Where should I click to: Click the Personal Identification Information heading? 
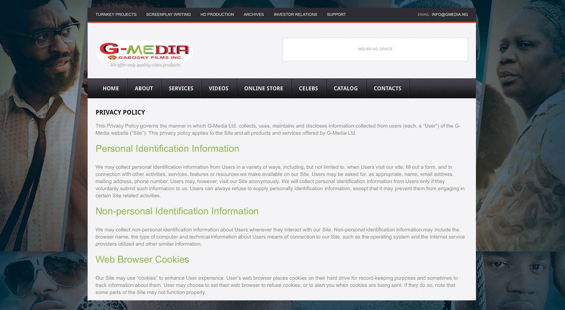pyautogui.click(x=167, y=149)
